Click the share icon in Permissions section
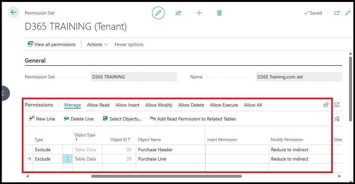The width and height of the screenshot is (355, 184). coord(326,105)
